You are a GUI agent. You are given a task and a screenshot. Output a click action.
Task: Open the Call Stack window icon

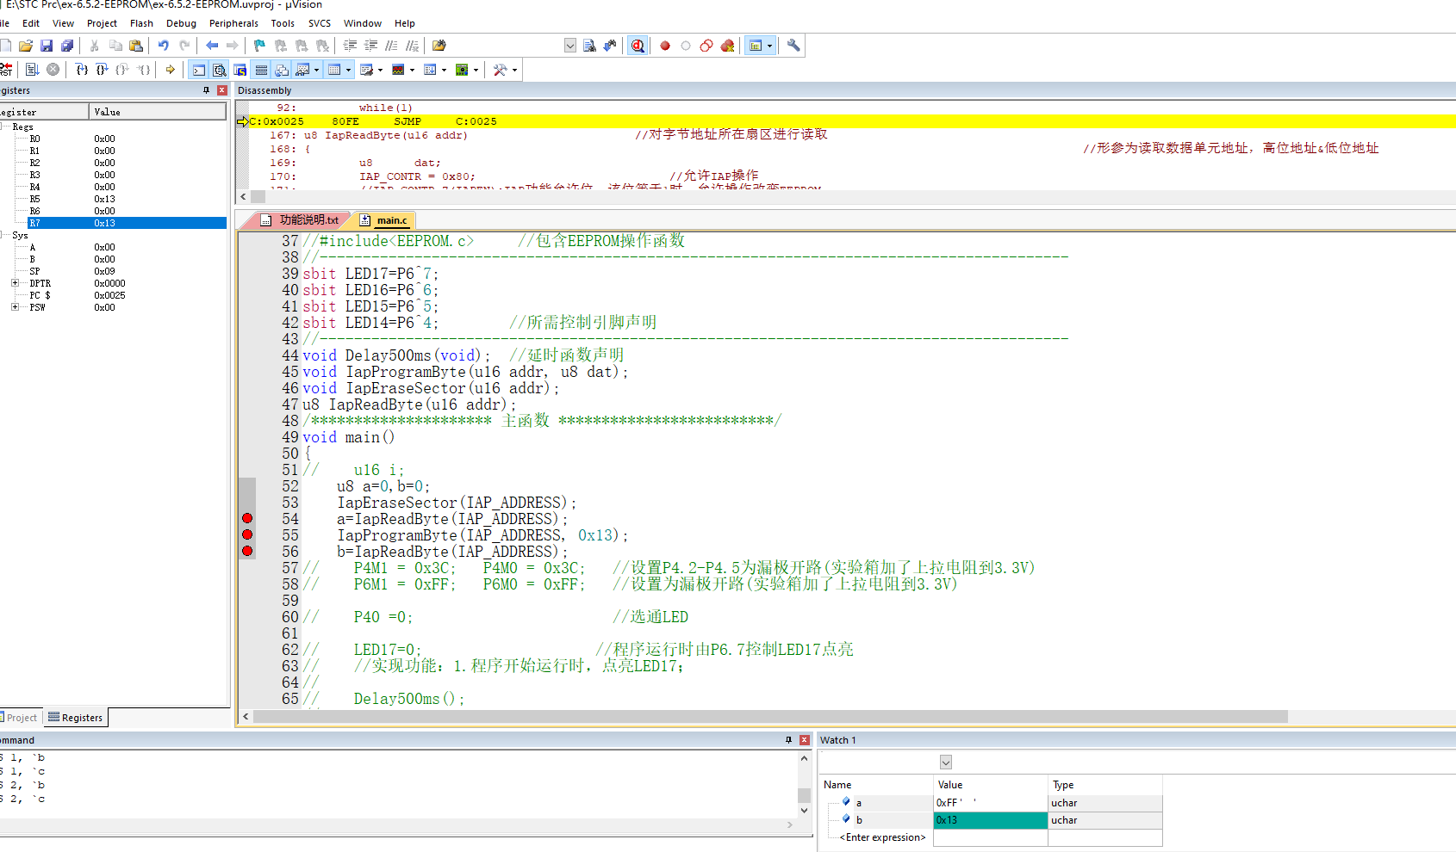[x=281, y=70]
